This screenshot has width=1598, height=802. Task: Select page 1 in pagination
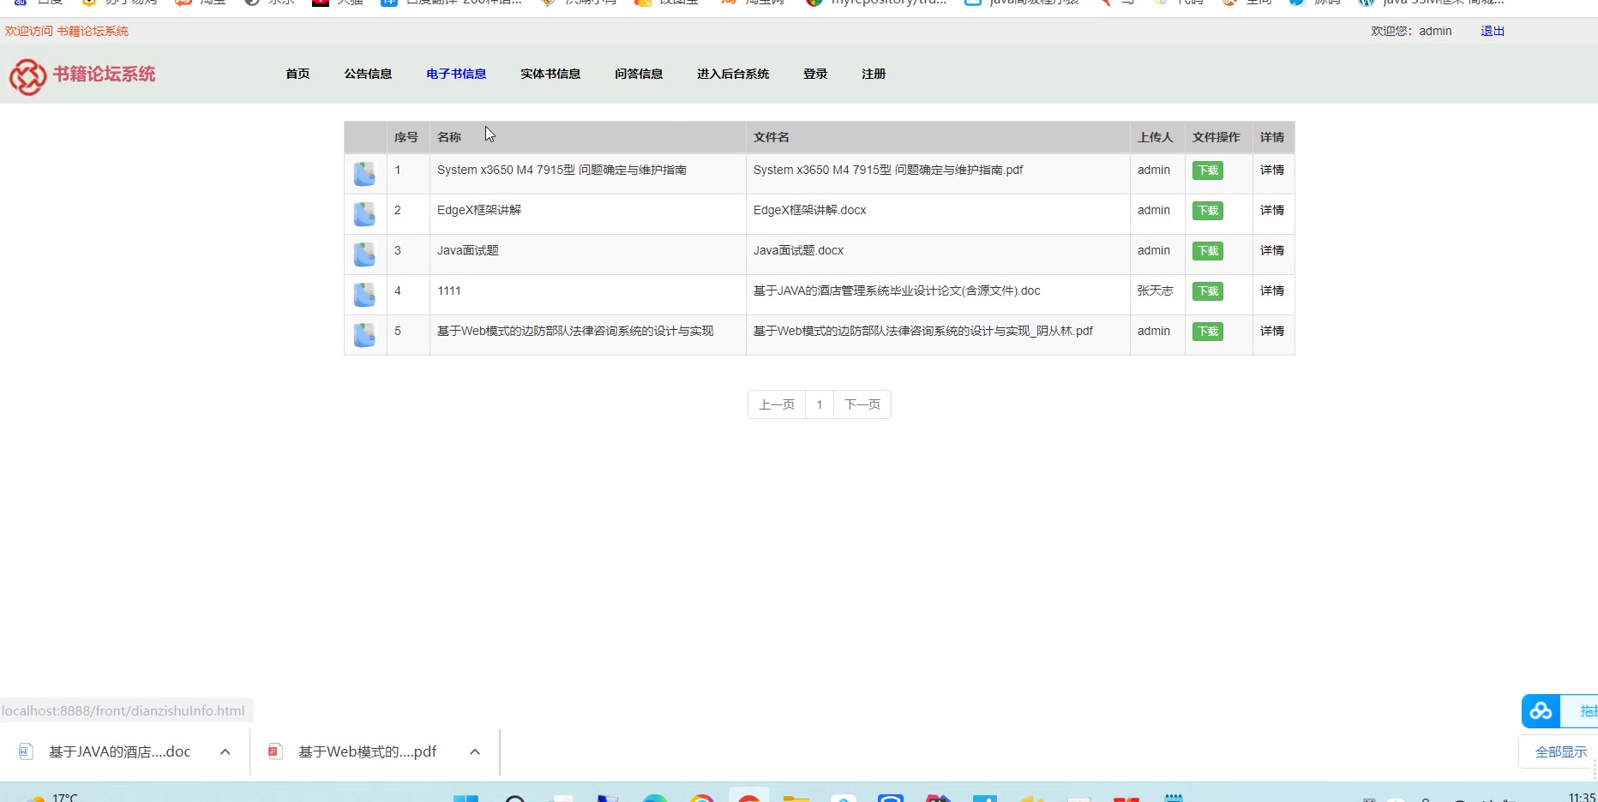coord(819,404)
